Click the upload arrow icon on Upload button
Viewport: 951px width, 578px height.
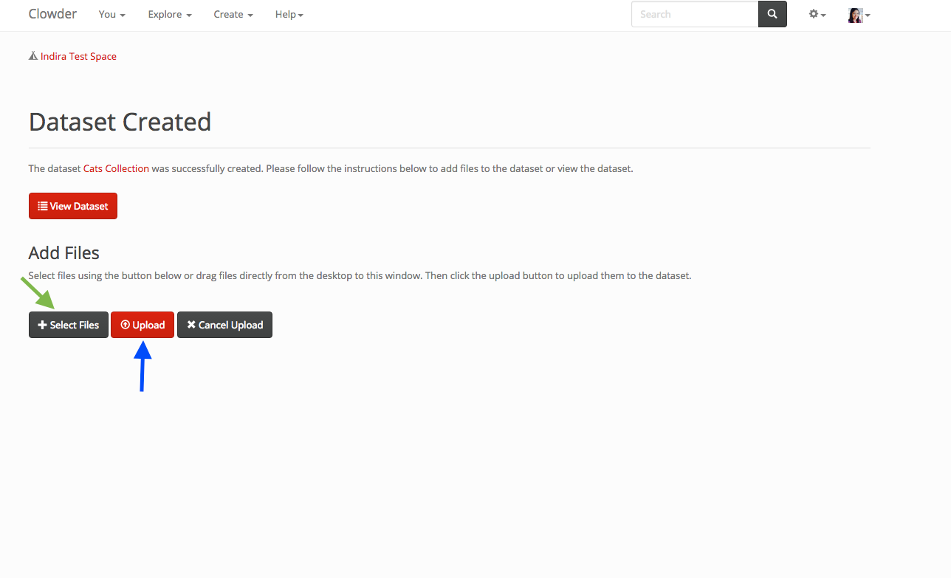(x=125, y=325)
